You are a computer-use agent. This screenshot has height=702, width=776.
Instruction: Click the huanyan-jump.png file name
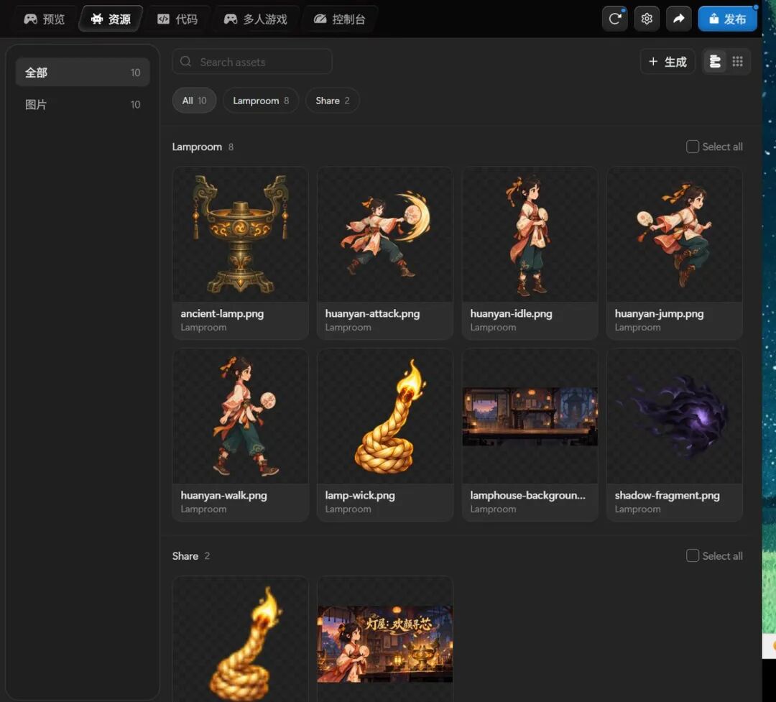coord(659,313)
